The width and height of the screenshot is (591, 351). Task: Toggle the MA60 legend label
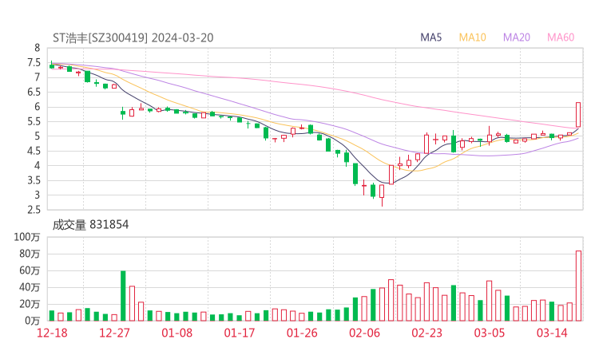click(561, 37)
